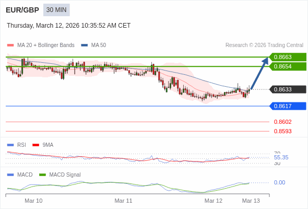Click the RSI legend label
The height and width of the screenshot is (209, 308).
point(21,145)
